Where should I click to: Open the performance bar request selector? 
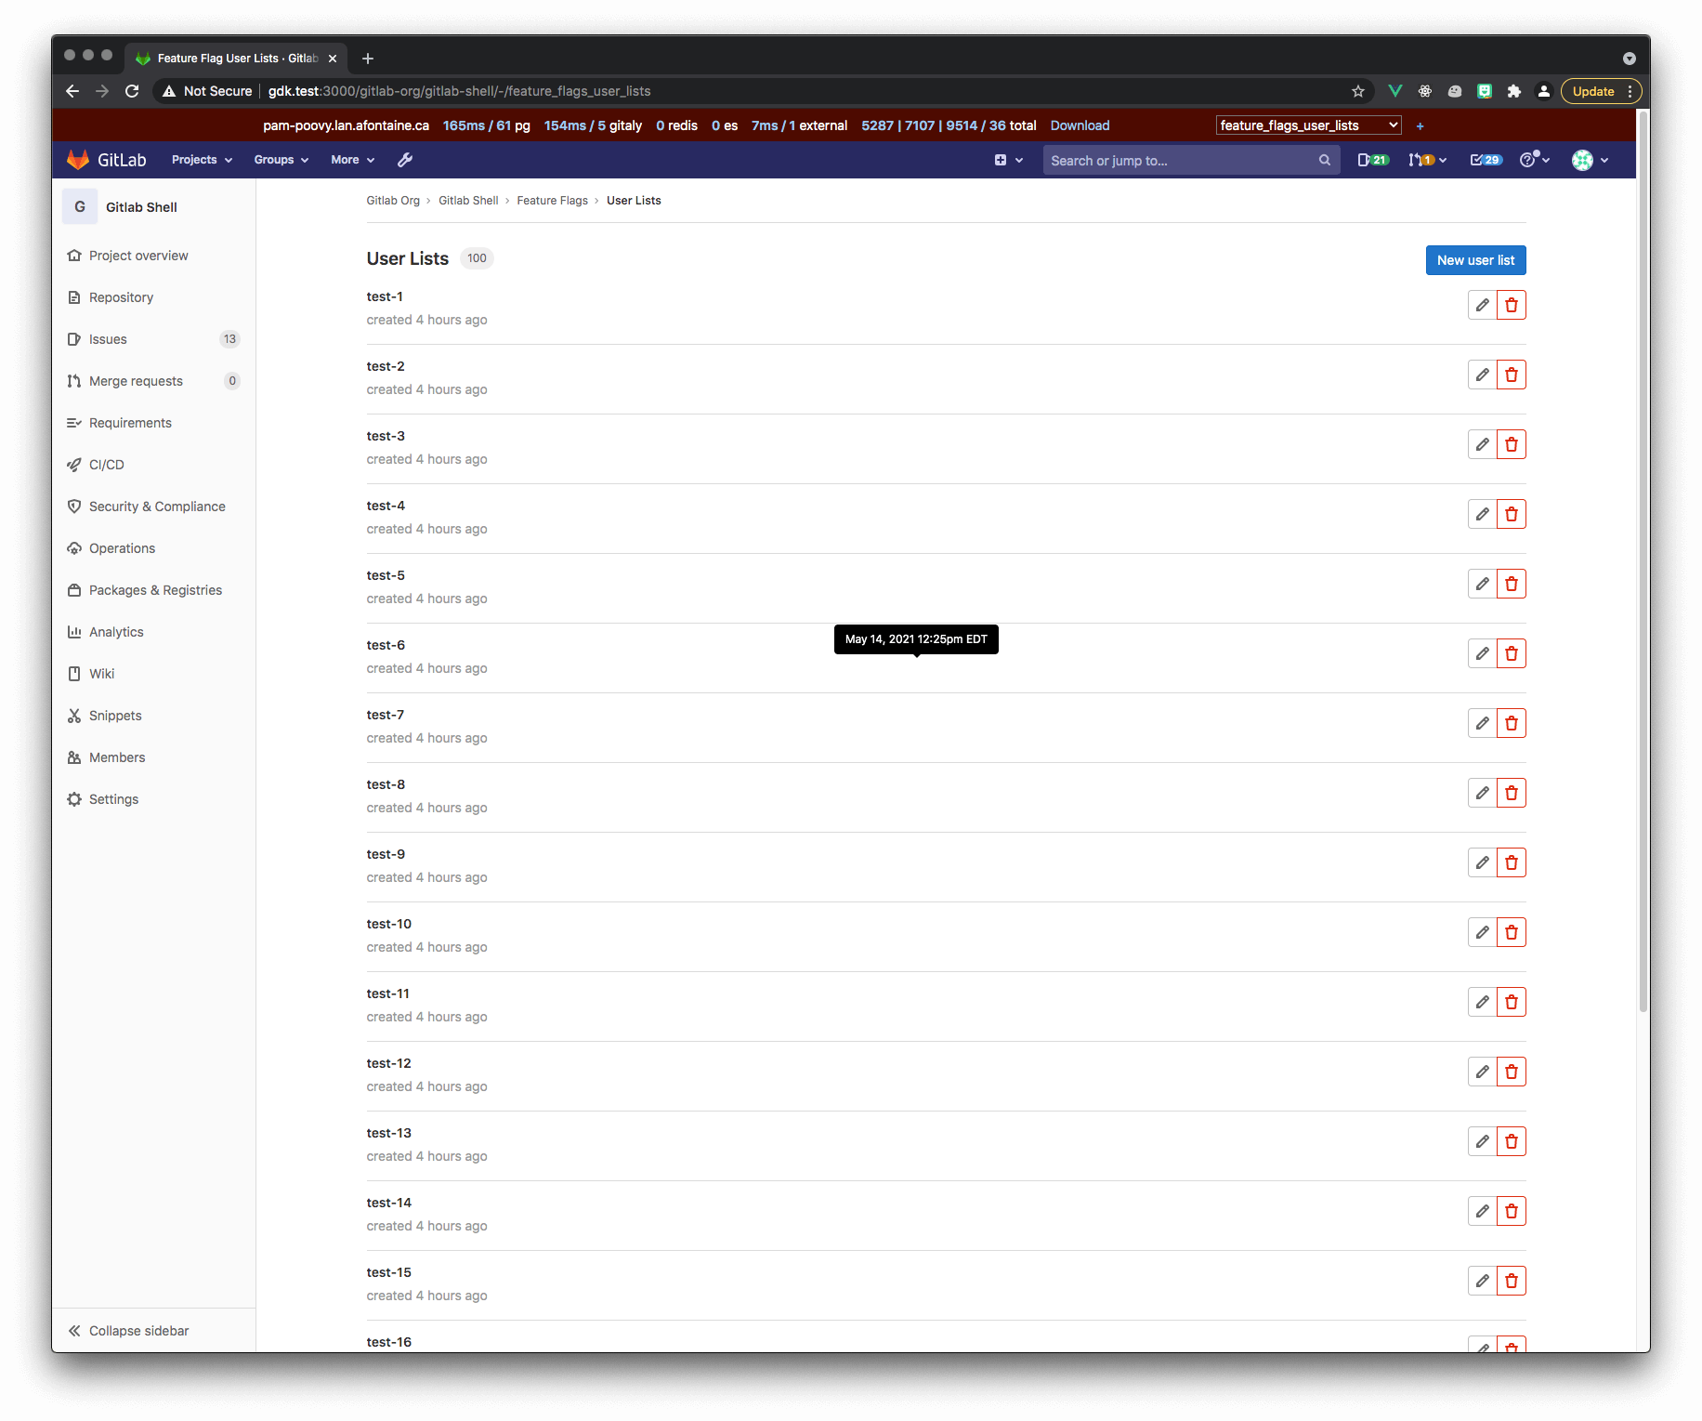pyautogui.click(x=1307, y=125)
